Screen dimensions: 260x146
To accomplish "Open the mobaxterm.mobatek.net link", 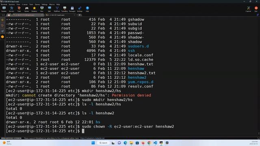I will [92, 138].
